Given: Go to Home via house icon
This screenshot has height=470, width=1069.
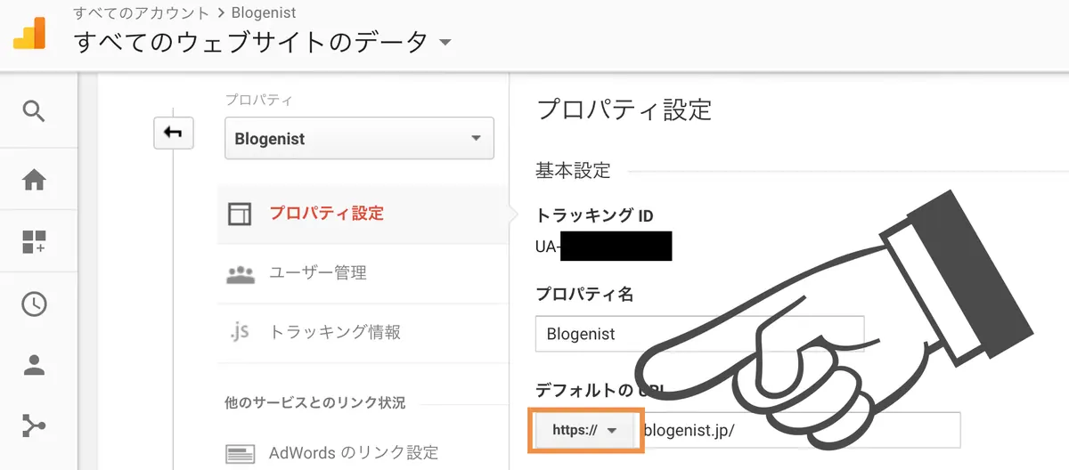Looking at the screenshot, I should tap(34, 181).
